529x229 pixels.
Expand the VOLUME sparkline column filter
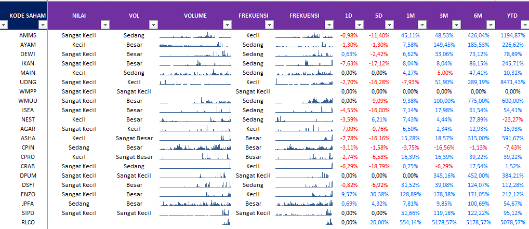pos(227,24)
